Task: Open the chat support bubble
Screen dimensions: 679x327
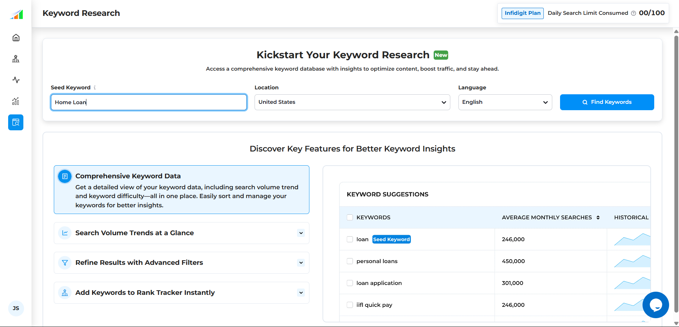Action: [x=656, y=305]
